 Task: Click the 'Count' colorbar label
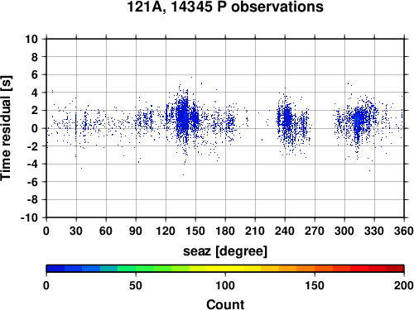pos(225,304)
